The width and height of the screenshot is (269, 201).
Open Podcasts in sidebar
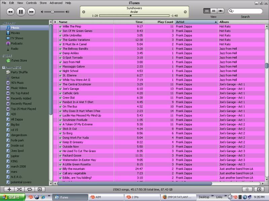pyautogui.click(x=16, y=44)
